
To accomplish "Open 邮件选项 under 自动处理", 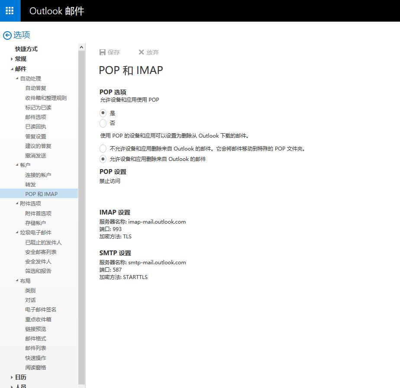I will coord(36,117).
